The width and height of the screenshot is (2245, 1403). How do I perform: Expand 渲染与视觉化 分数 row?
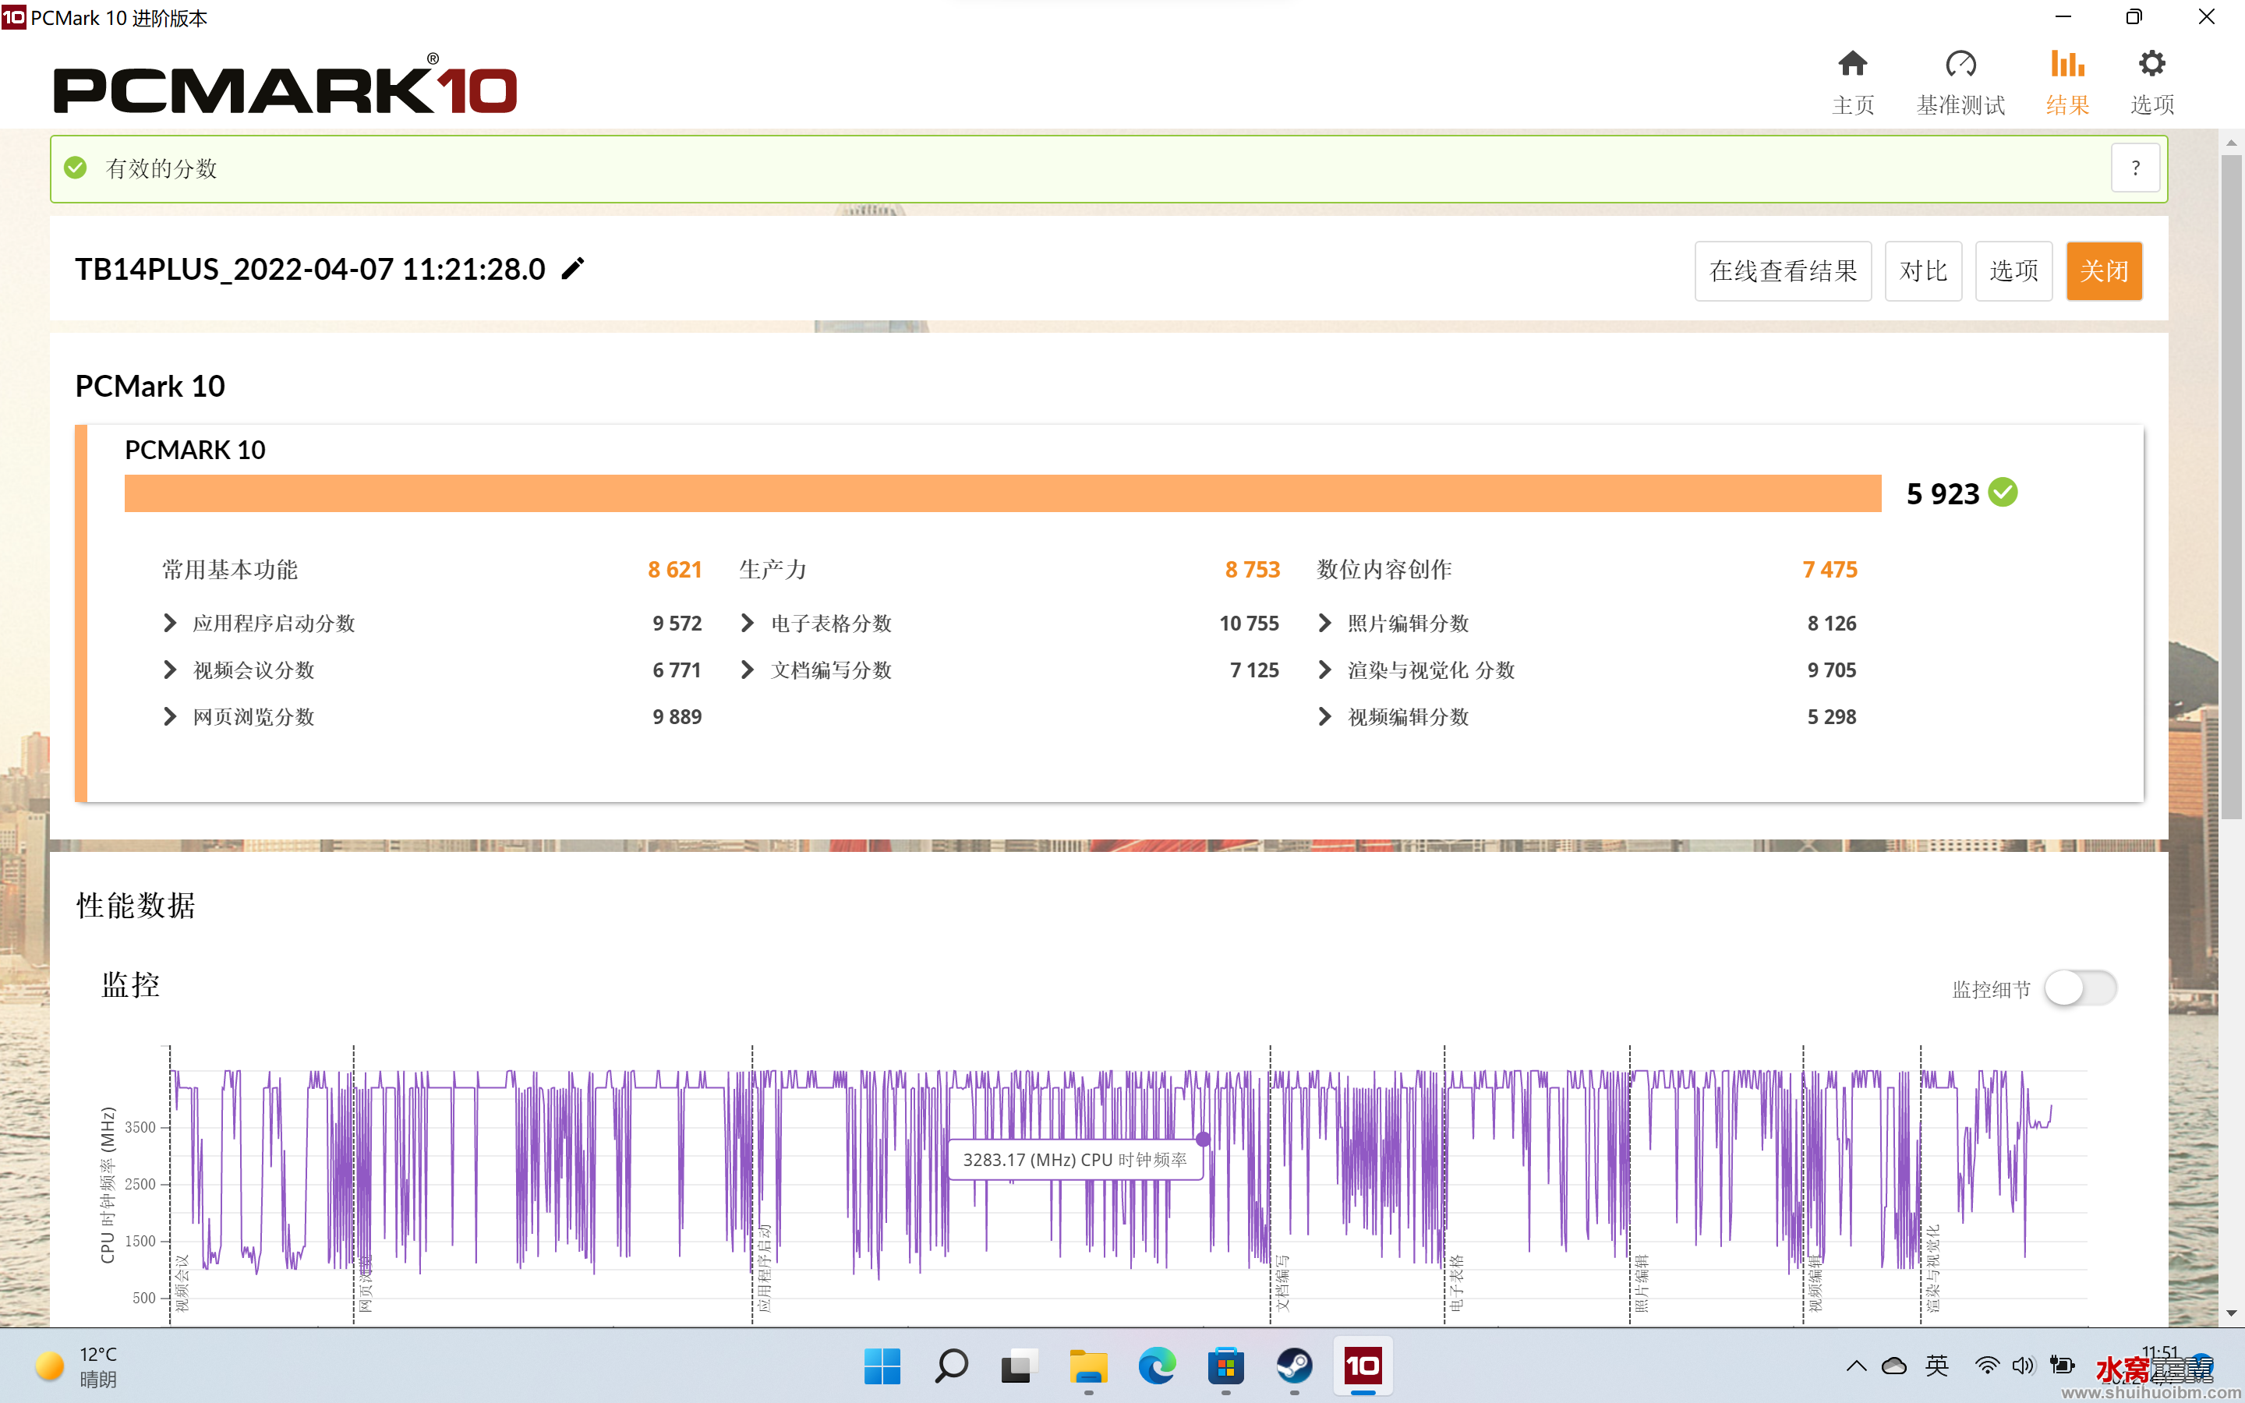(x=1324, y=670)
